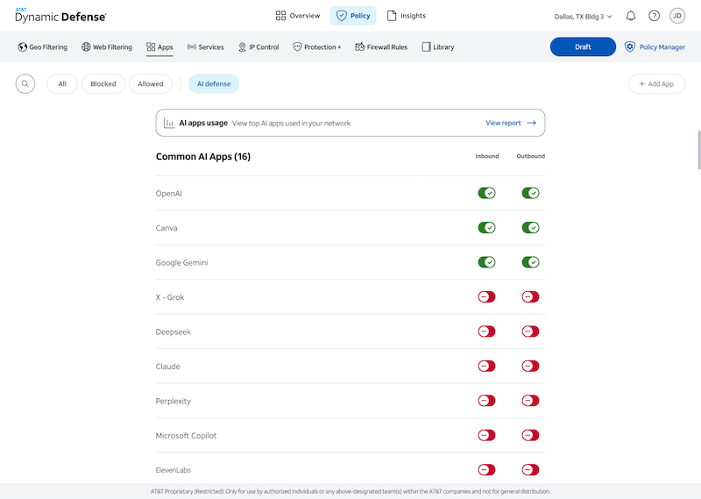701x499 pixels.
Task: Click the Canva app name
Action: [166, 228]
